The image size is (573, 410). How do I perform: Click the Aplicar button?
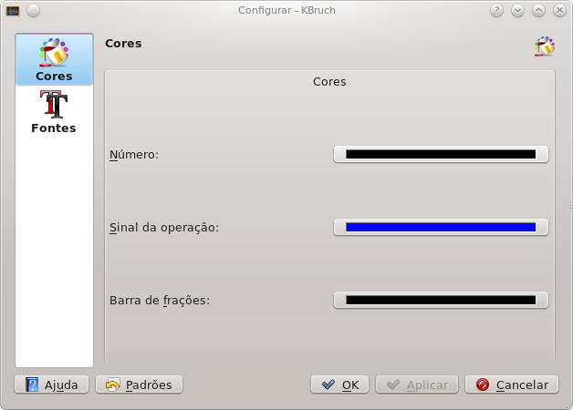pyautogui.click(x=417, y=384)
